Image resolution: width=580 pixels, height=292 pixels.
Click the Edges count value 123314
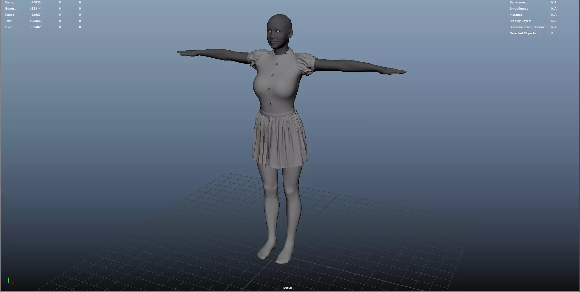tap(35, 9)
